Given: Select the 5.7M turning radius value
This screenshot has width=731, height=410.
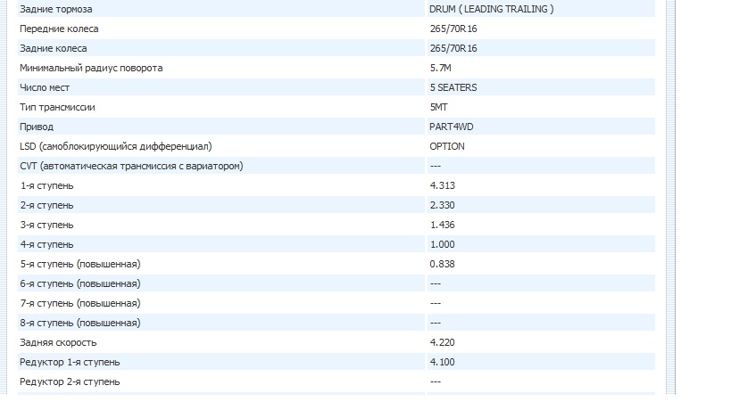Looking at the screenshot, I should point(440,68).
